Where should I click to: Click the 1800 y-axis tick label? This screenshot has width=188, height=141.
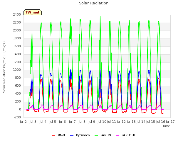click(x=17, y=38)
